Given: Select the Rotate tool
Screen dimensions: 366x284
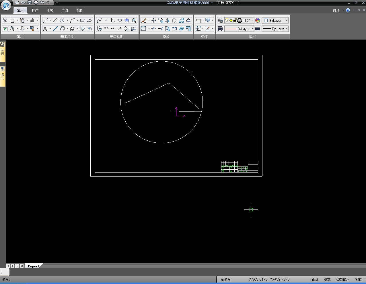Looking at the screenshot, I should (174, 20).
